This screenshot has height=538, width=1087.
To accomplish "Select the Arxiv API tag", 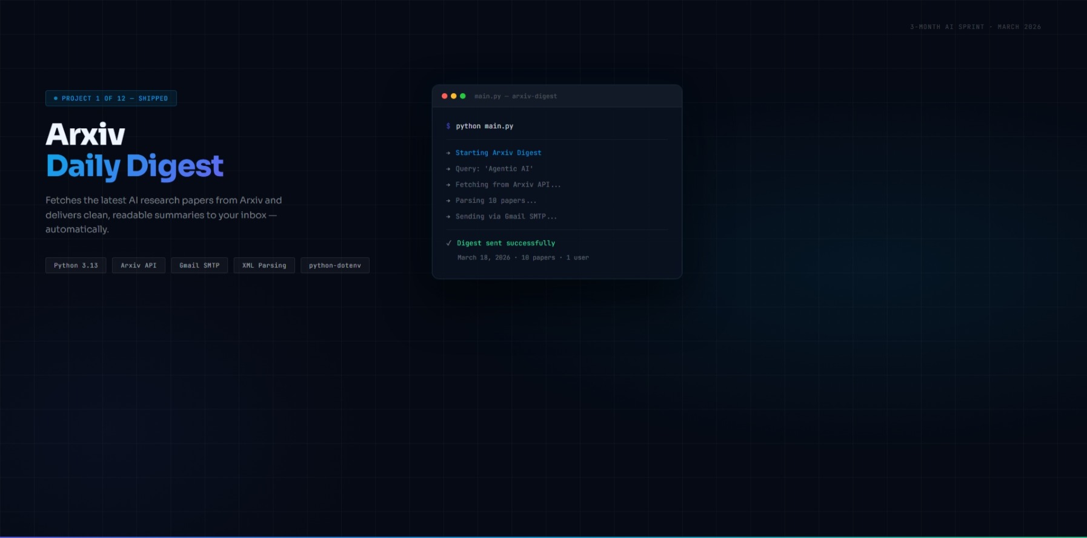I will 139,265.
